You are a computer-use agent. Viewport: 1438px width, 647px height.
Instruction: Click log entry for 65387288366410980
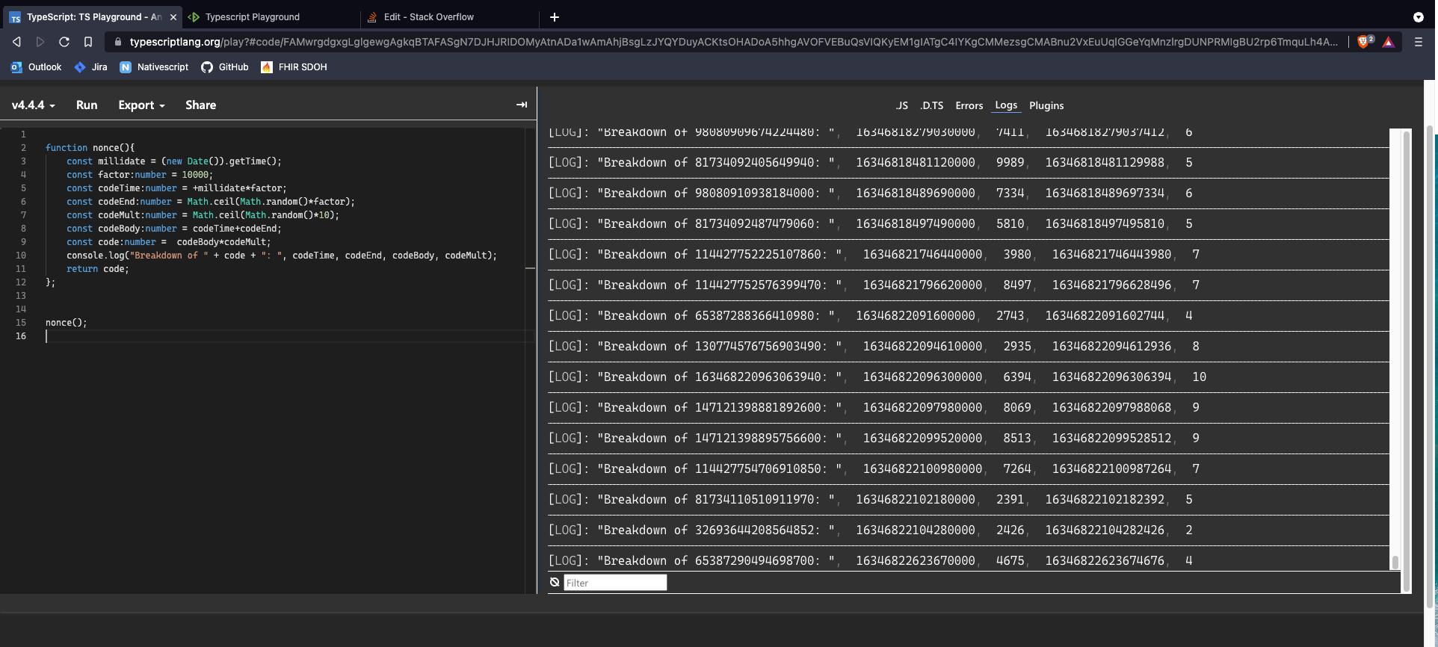(968, 316)
